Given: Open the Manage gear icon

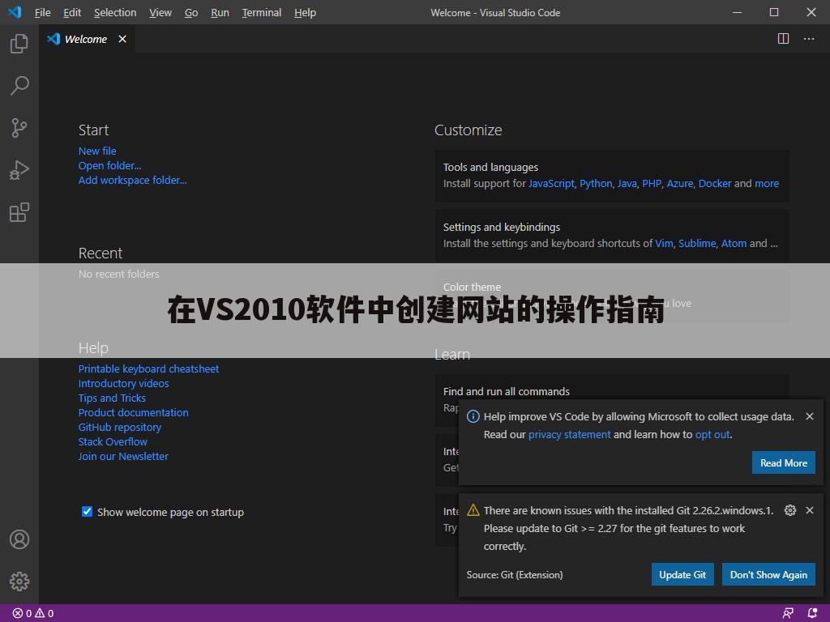Looking at the screenshot, I should click(x=18, y=581).
